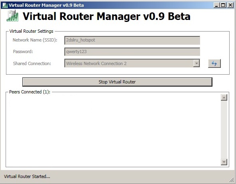Stop the Virtual Router
236x184 pixels.
[x=117, y=82]
